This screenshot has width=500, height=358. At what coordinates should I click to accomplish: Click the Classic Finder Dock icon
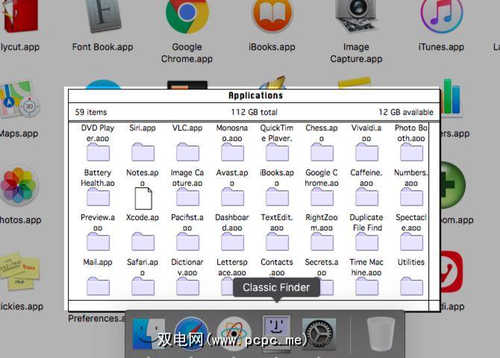point(276,333)
